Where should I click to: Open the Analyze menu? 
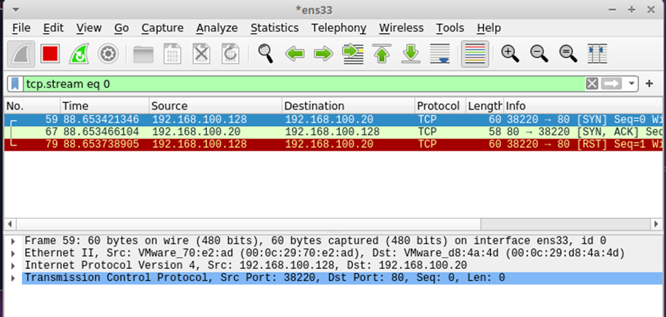pos(217,28)
